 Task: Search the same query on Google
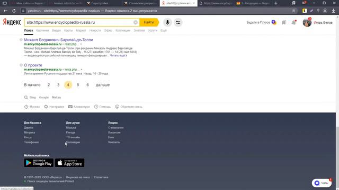click(43, 97)
